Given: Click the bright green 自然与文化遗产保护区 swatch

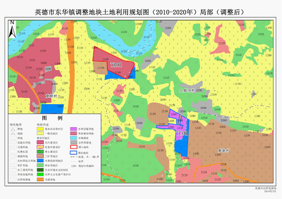Looking at the screenshot, I should click(x=40, y=175).
